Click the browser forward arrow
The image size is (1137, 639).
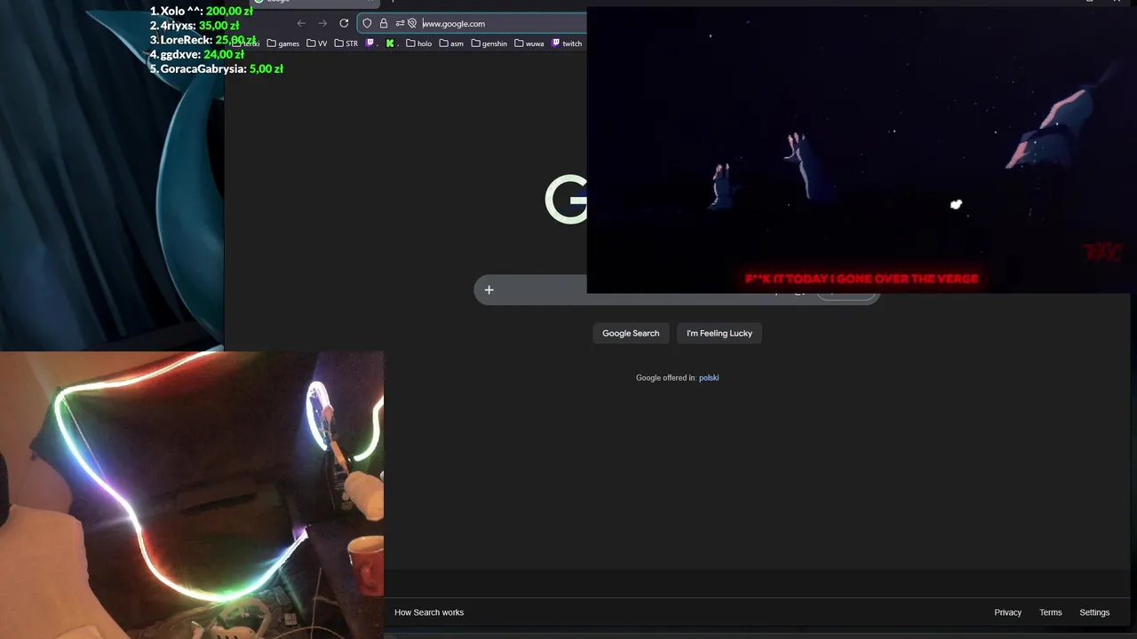322,23
